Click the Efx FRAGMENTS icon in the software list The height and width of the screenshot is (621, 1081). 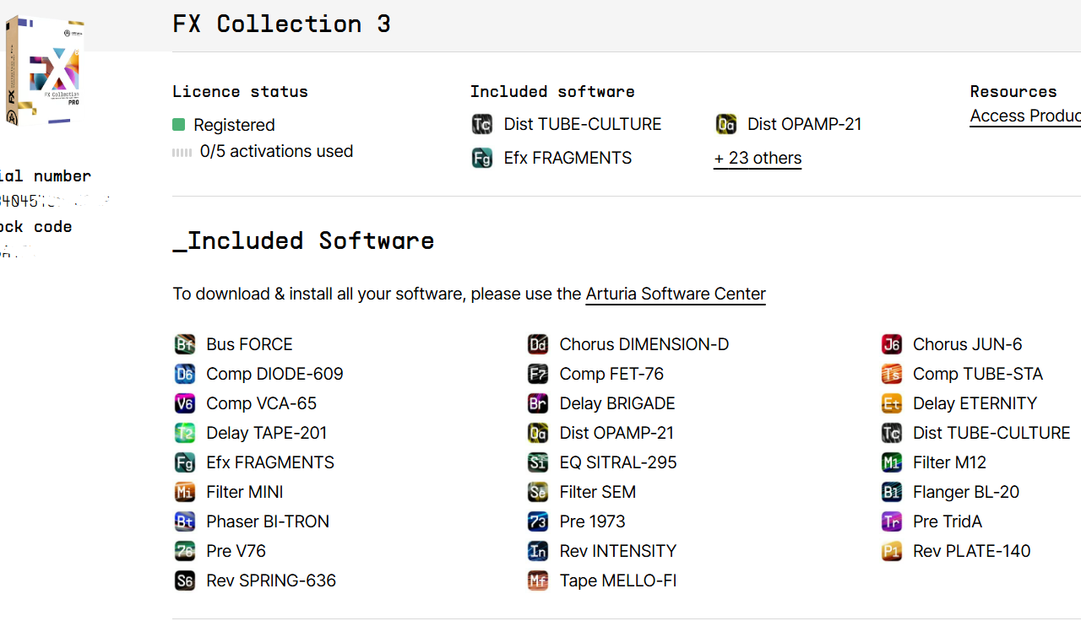[x=184, y=462]
